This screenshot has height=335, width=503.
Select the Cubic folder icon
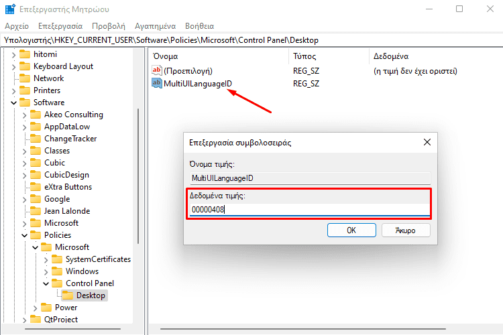pyautogui.click(x=36, y=163)
